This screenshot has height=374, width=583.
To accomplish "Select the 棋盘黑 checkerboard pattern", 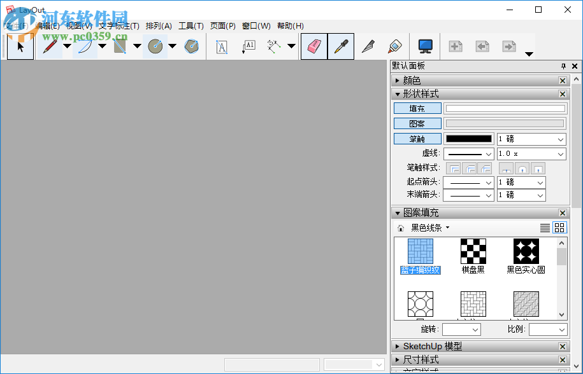I will 473,251.
